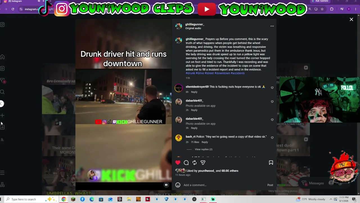Share the post via the paper plane icon

tap(203, 163)
